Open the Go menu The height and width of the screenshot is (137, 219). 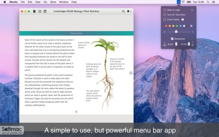point(45,2)
